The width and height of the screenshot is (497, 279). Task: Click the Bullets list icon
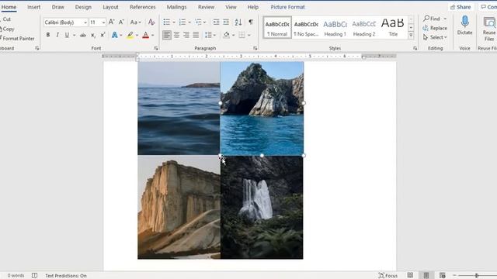pyautogui.click(x=167, y=22)
